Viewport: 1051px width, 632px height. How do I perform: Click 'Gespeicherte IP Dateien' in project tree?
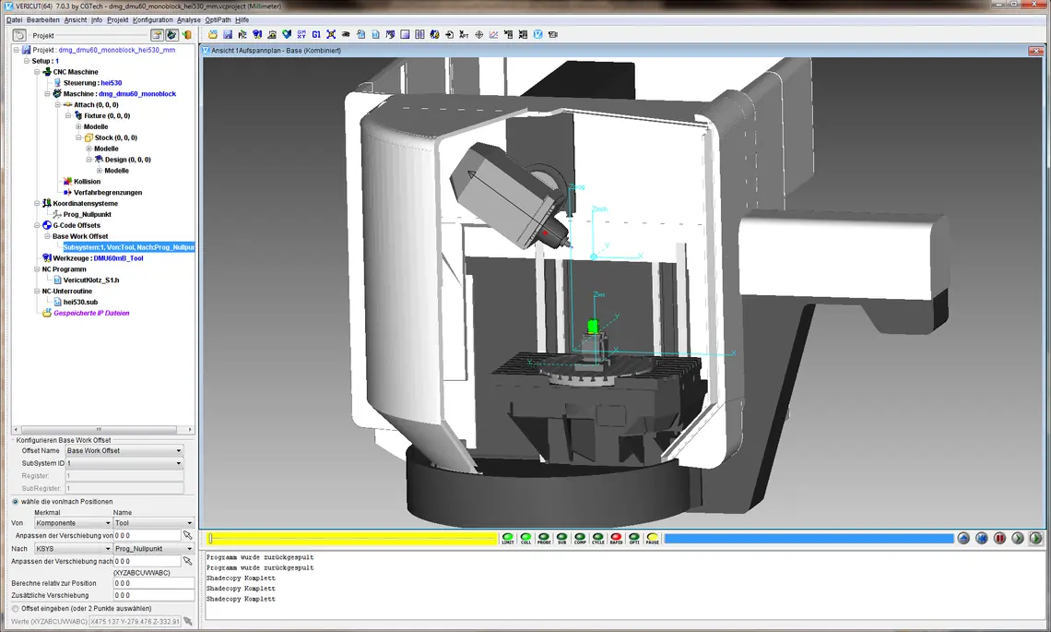pos(91,313)
